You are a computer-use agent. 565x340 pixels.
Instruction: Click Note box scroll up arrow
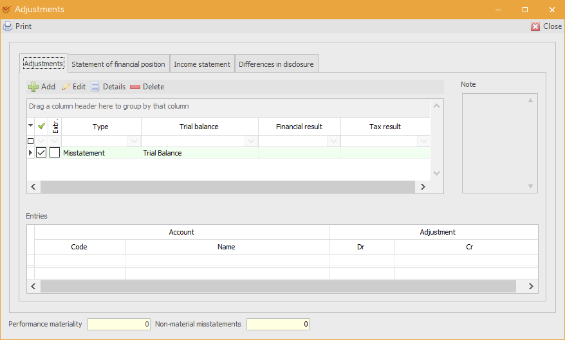(x=530, y=100)
